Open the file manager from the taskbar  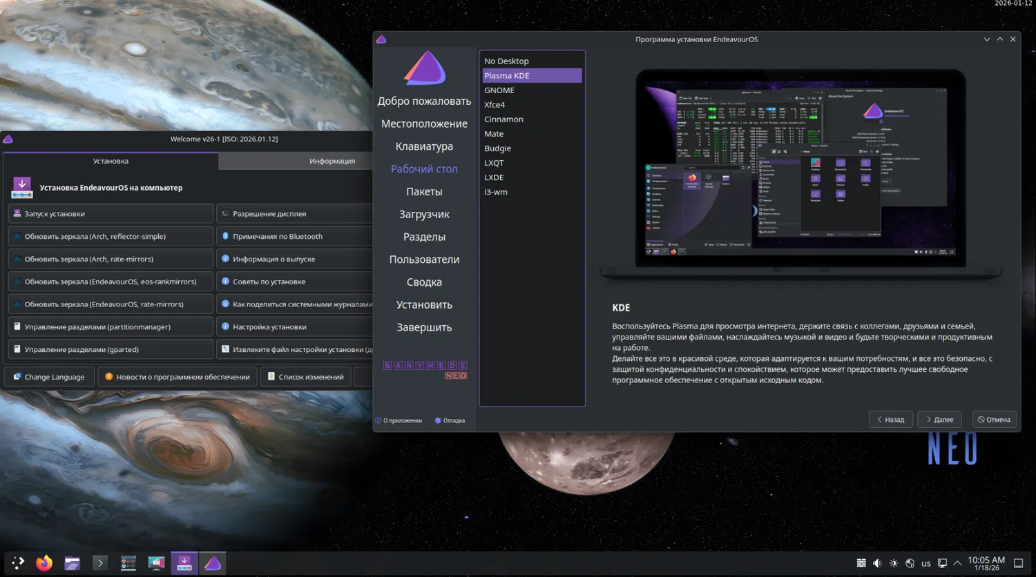click(72, 563)
